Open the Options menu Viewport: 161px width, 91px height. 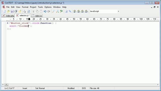(48, 7)
